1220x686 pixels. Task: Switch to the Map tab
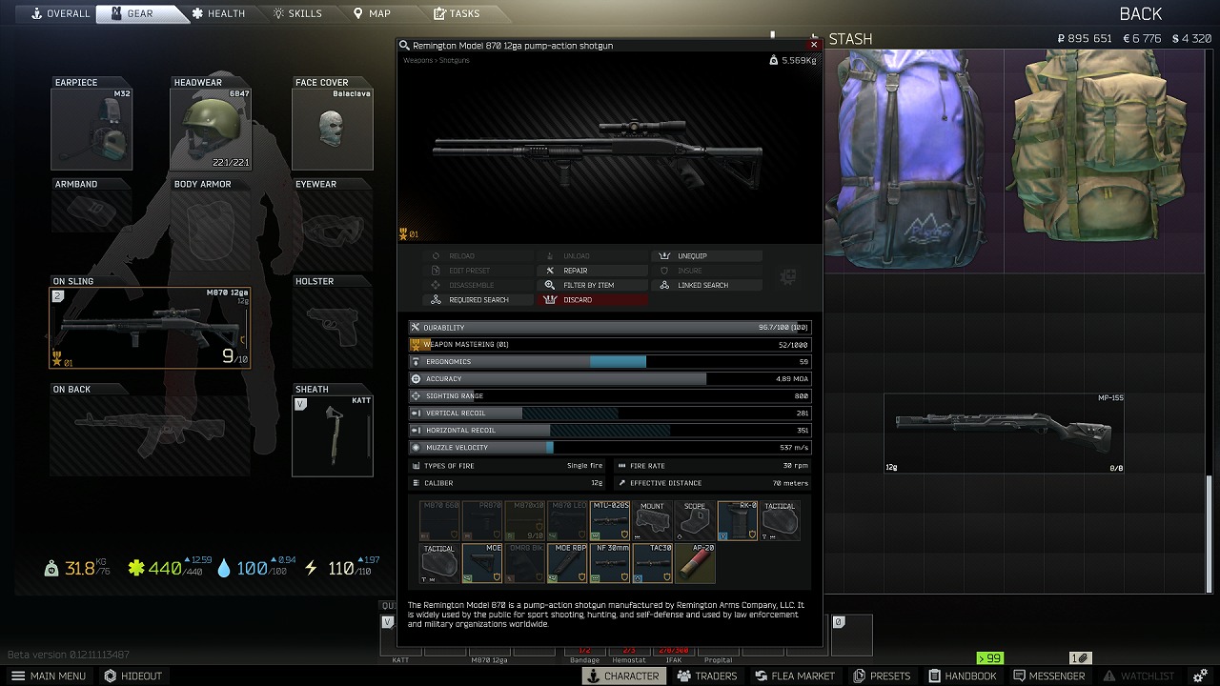pos(373,13)
